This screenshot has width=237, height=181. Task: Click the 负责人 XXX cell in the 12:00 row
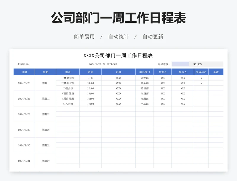click(163, 88)
